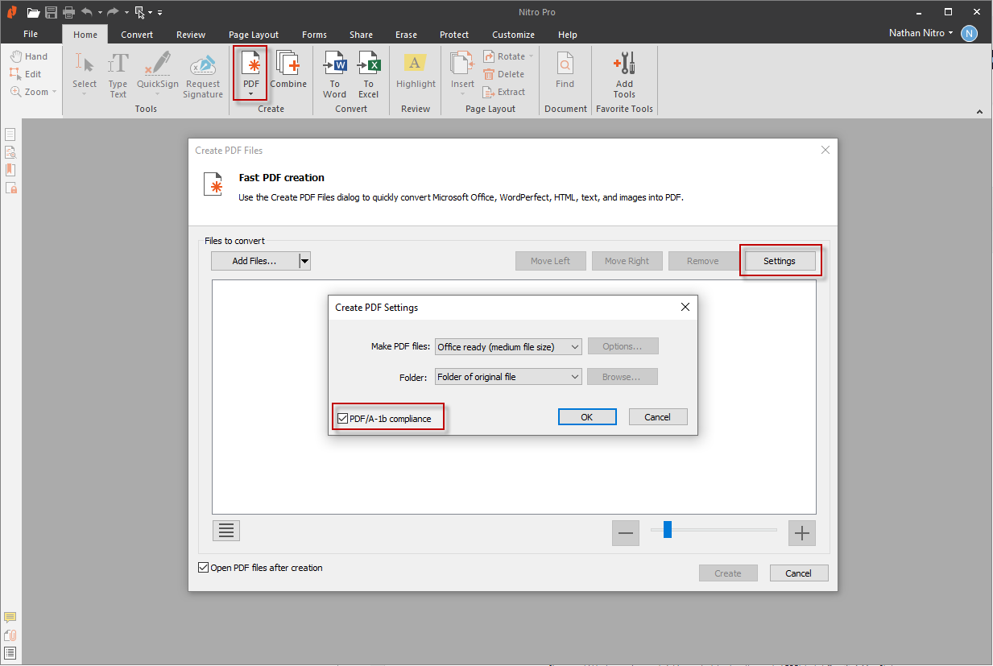Open the Page Layout ribbon tab
The height and width of the screenshot is (666, 993).
[x=254, y=35]
